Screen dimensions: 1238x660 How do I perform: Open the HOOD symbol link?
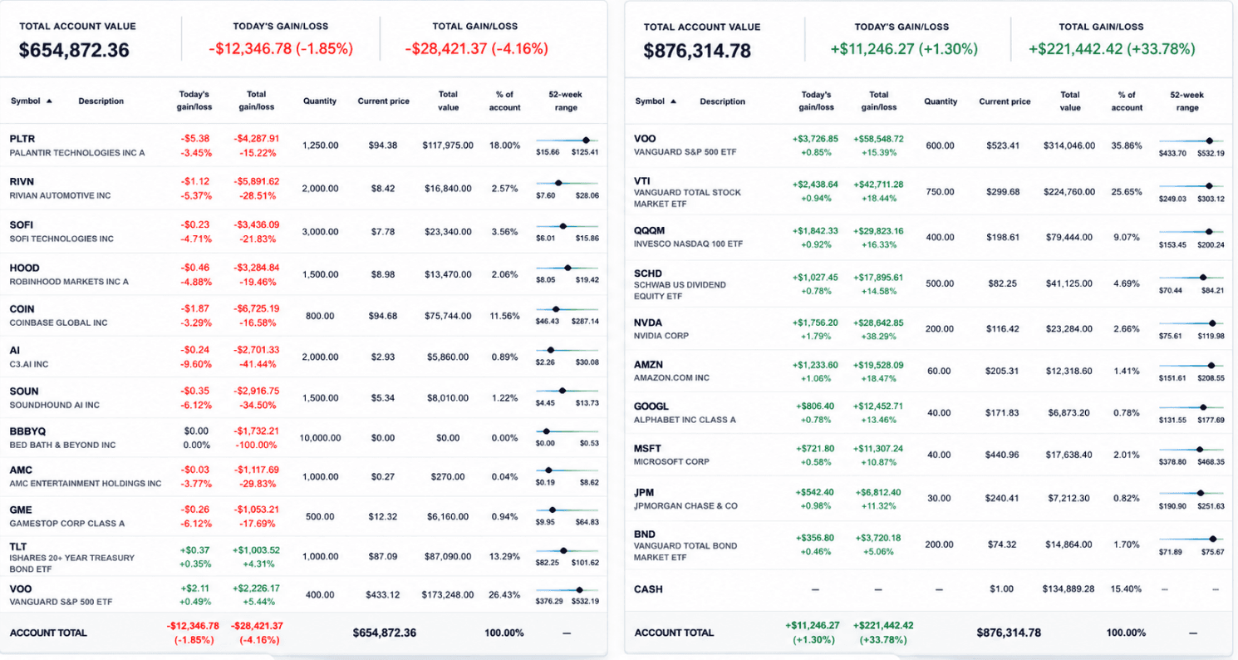(x=23, y=268)
